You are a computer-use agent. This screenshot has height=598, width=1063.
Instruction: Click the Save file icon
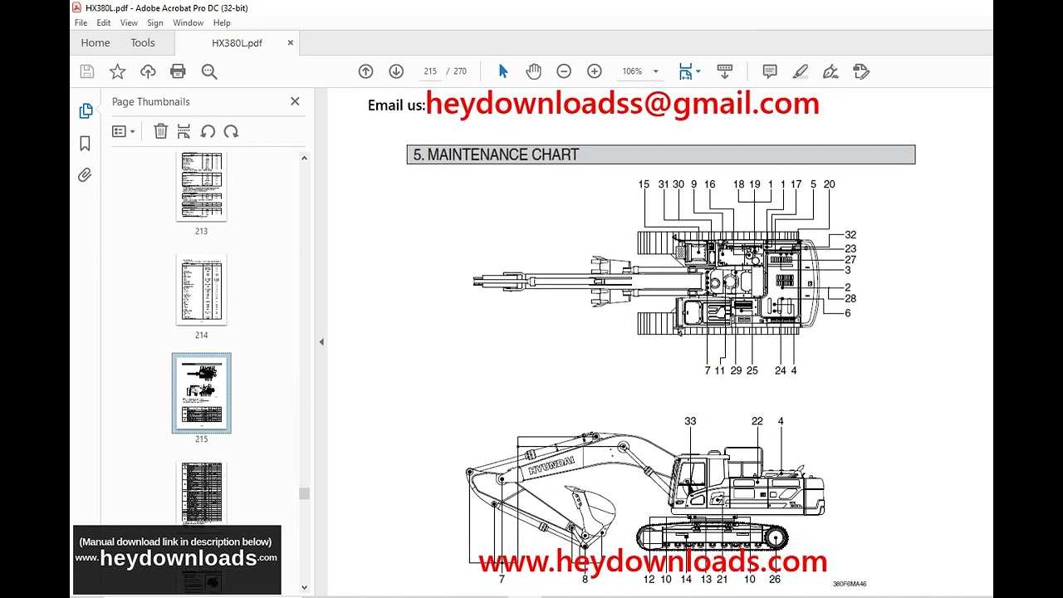[86, 71]
